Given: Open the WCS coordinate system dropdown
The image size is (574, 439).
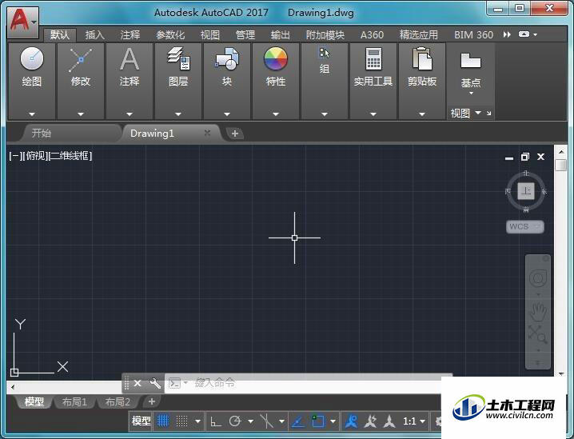Looking at the screenshot, I should point(525,226).
